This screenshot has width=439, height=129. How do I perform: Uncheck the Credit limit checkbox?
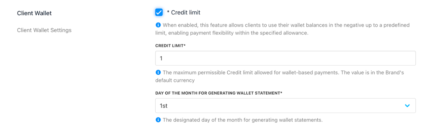[159, 12]
